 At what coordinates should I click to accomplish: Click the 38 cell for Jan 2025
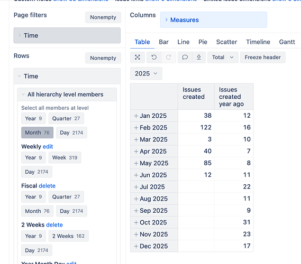196,116
